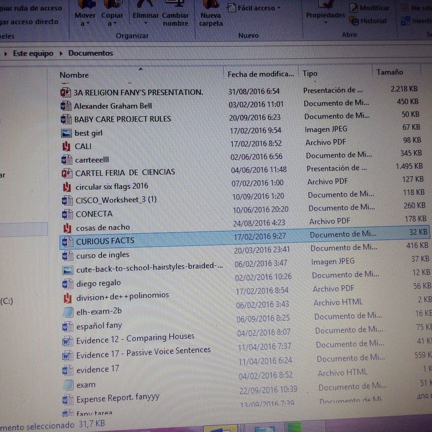Click the PDF icon next to CALI
This screenshot has height=432, width=432.
67,146
